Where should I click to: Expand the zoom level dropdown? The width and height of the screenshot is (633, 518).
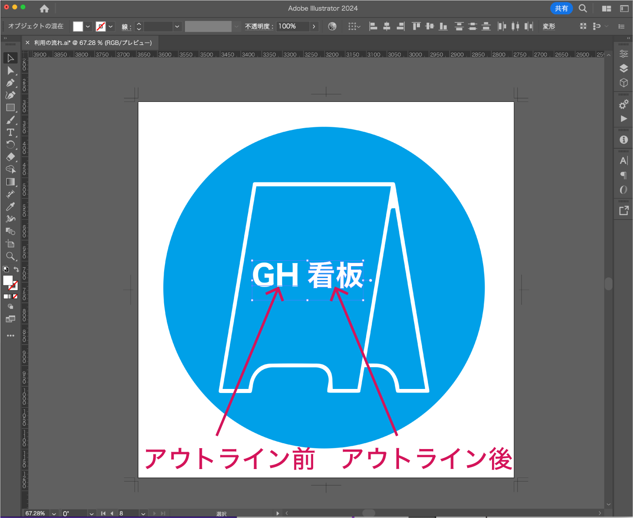(54, 514)
